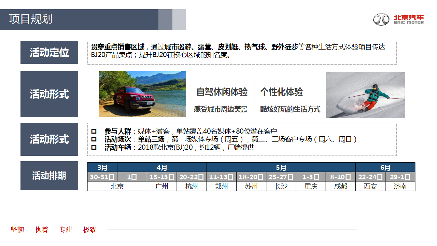Select the 13-15日 date cell
This screenshot has height=246, width=437.
tap(162, 177)
